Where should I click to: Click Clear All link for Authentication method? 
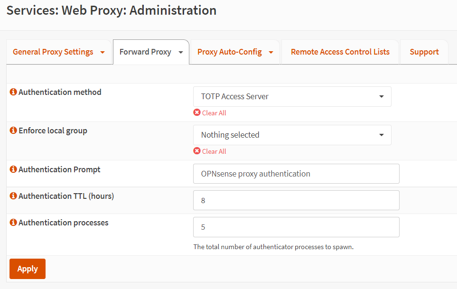point(214,113)
